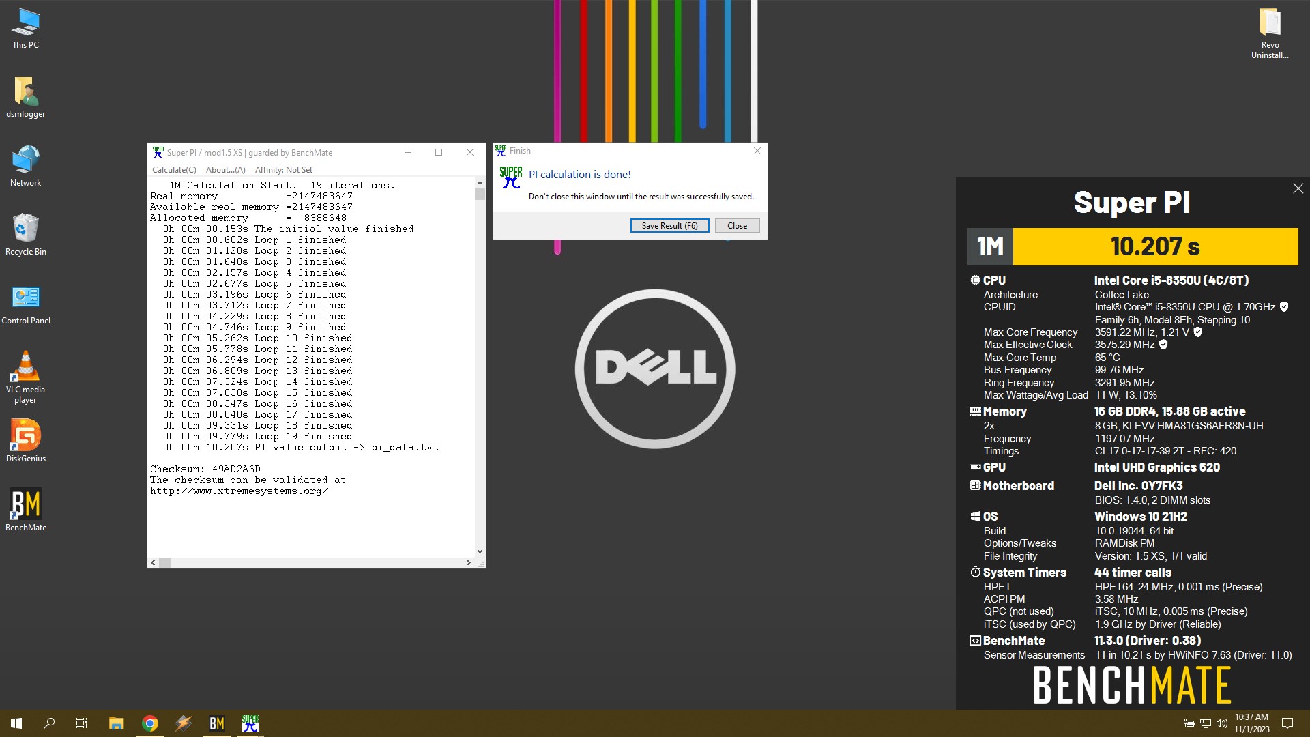1310x737 pixels.
Task: Minimize the Super PI window
Action: pos(408,152)
